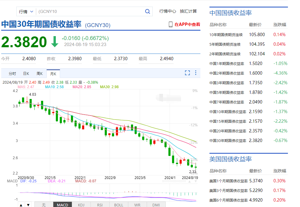
Task: Open the 行情 dropdown selector
Action: click(x=26, y=12)
